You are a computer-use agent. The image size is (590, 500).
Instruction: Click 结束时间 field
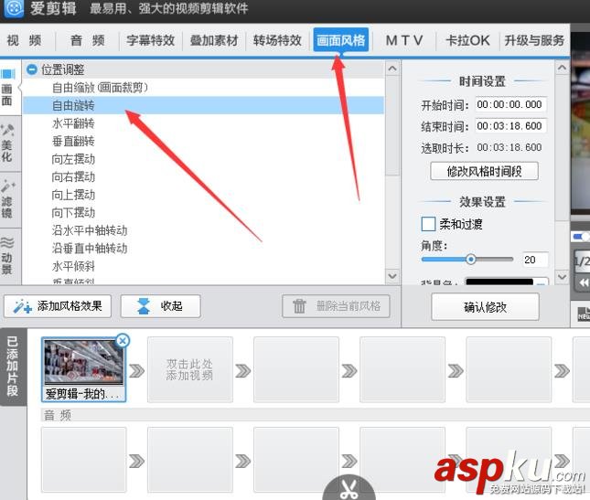(x=510, y=126)
